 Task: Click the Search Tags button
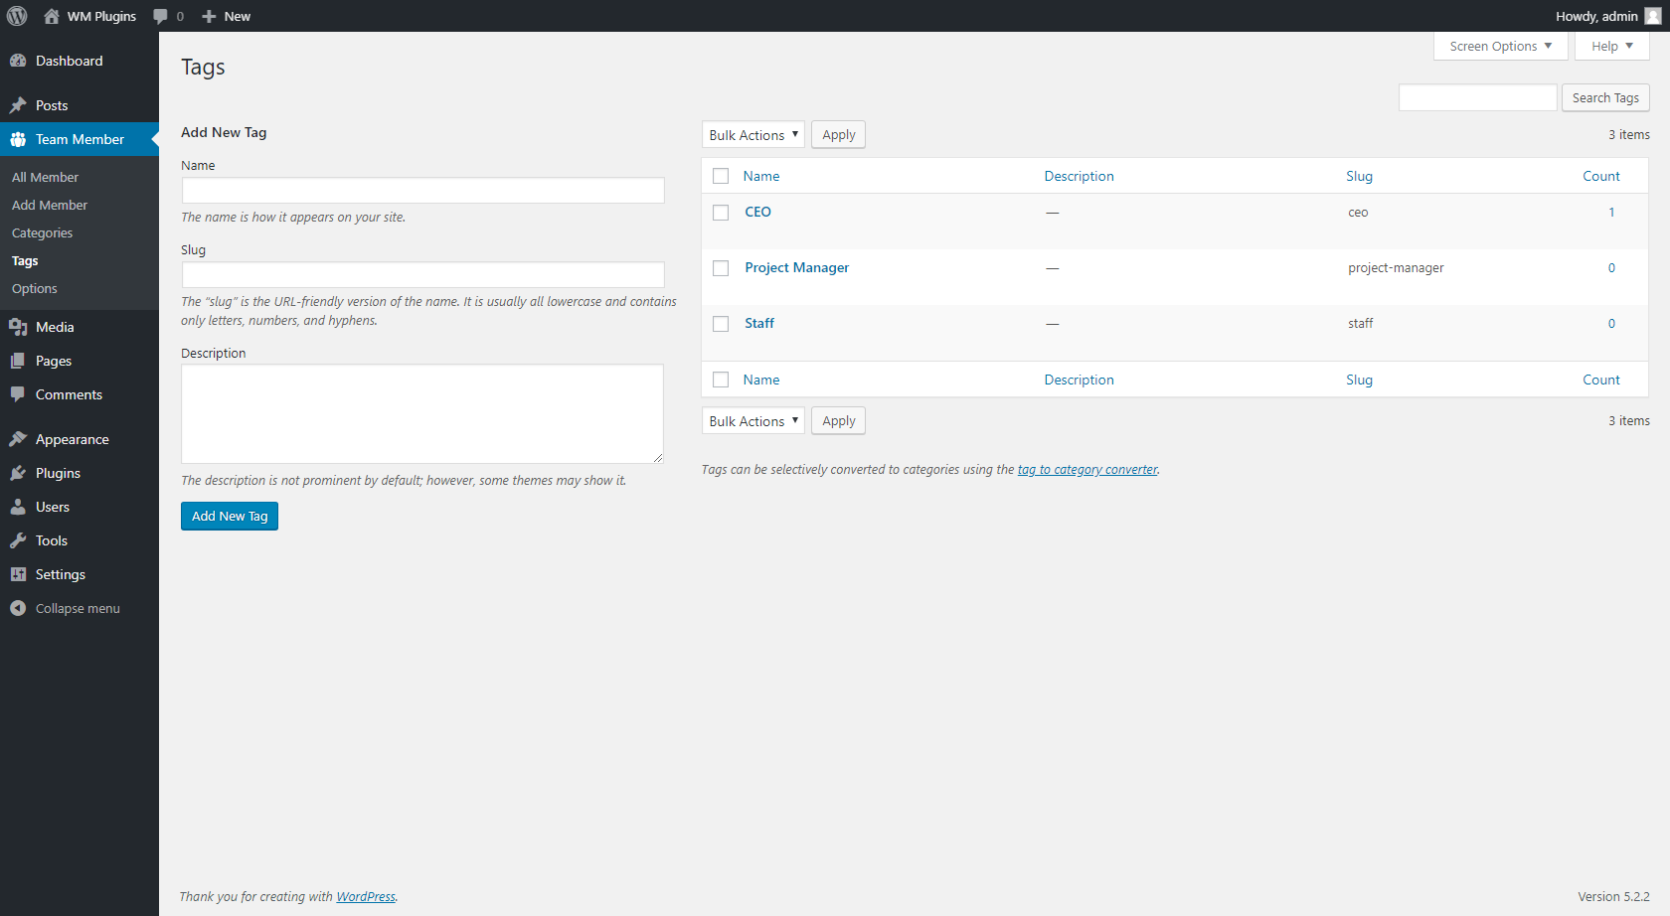point(1605,97)
